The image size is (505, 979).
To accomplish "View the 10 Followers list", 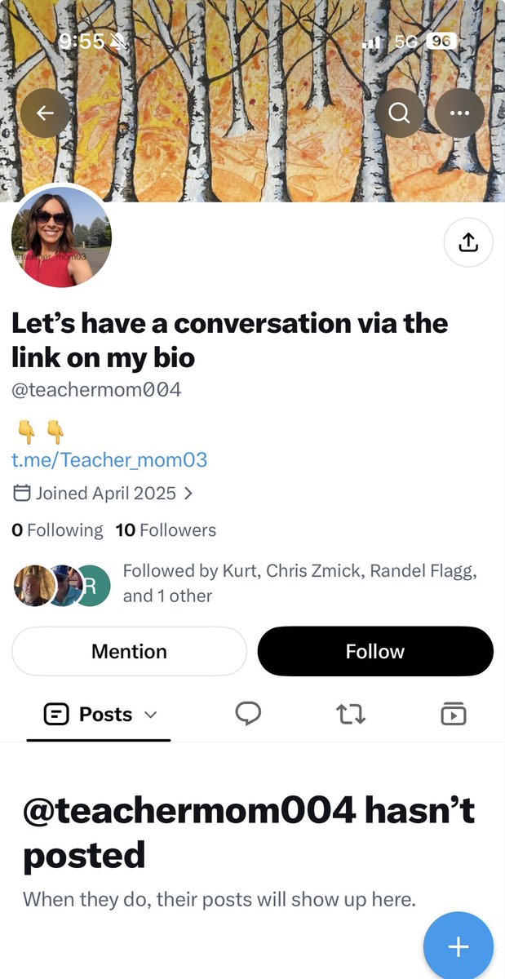I will (166, 530).
